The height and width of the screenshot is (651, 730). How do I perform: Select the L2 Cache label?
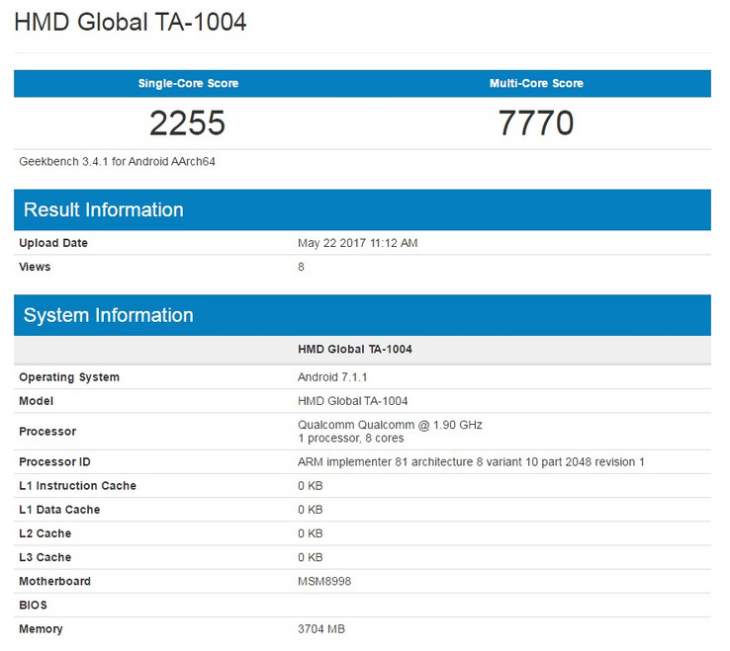coord(45,533)
